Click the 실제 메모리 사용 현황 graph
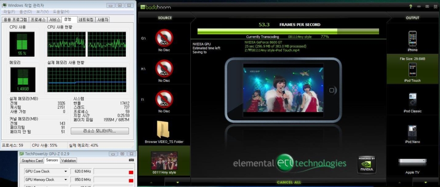 (x=87, y=80)
